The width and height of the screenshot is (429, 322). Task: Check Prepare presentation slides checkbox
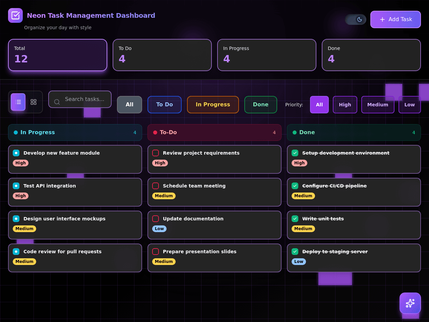coord(156,252)
